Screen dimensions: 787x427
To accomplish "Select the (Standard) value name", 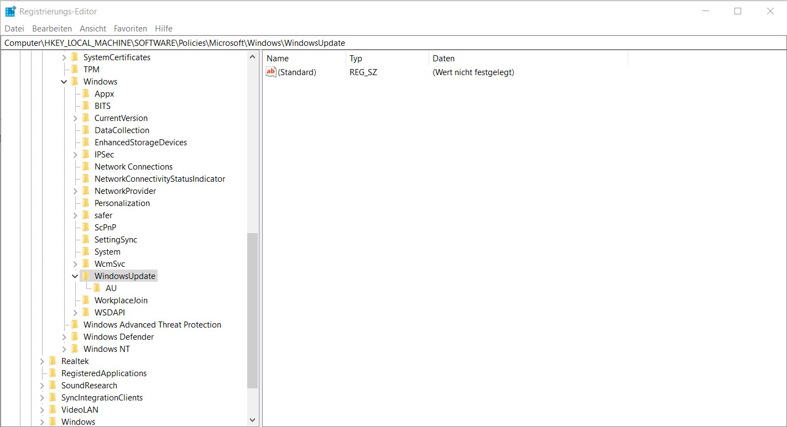I will tap(297, 72).
